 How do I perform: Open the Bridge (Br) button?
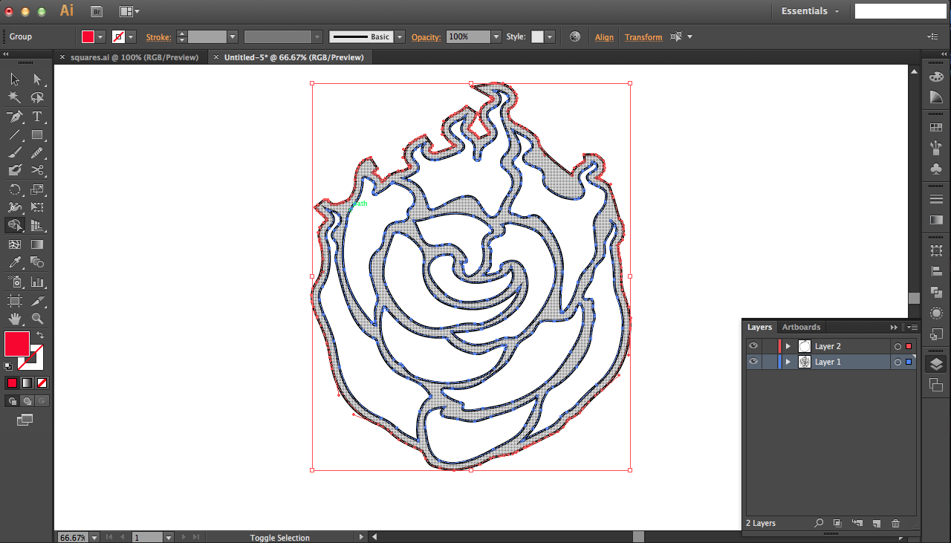pyautogui.click(x=97, y=11)
